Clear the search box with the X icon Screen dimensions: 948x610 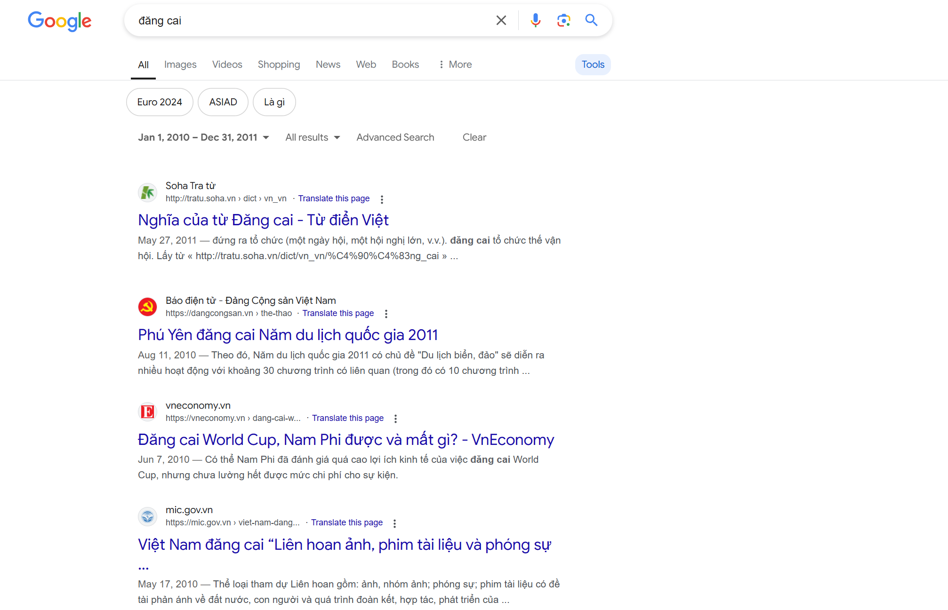pos(501,20)
